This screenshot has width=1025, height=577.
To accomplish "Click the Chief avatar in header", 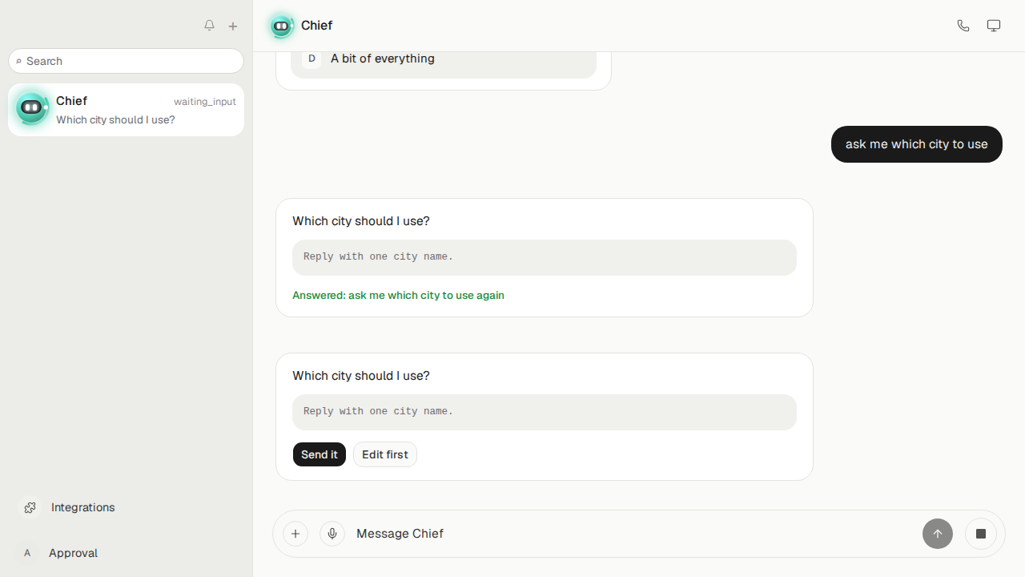I will pyautogui.click(x=281, y=26).
